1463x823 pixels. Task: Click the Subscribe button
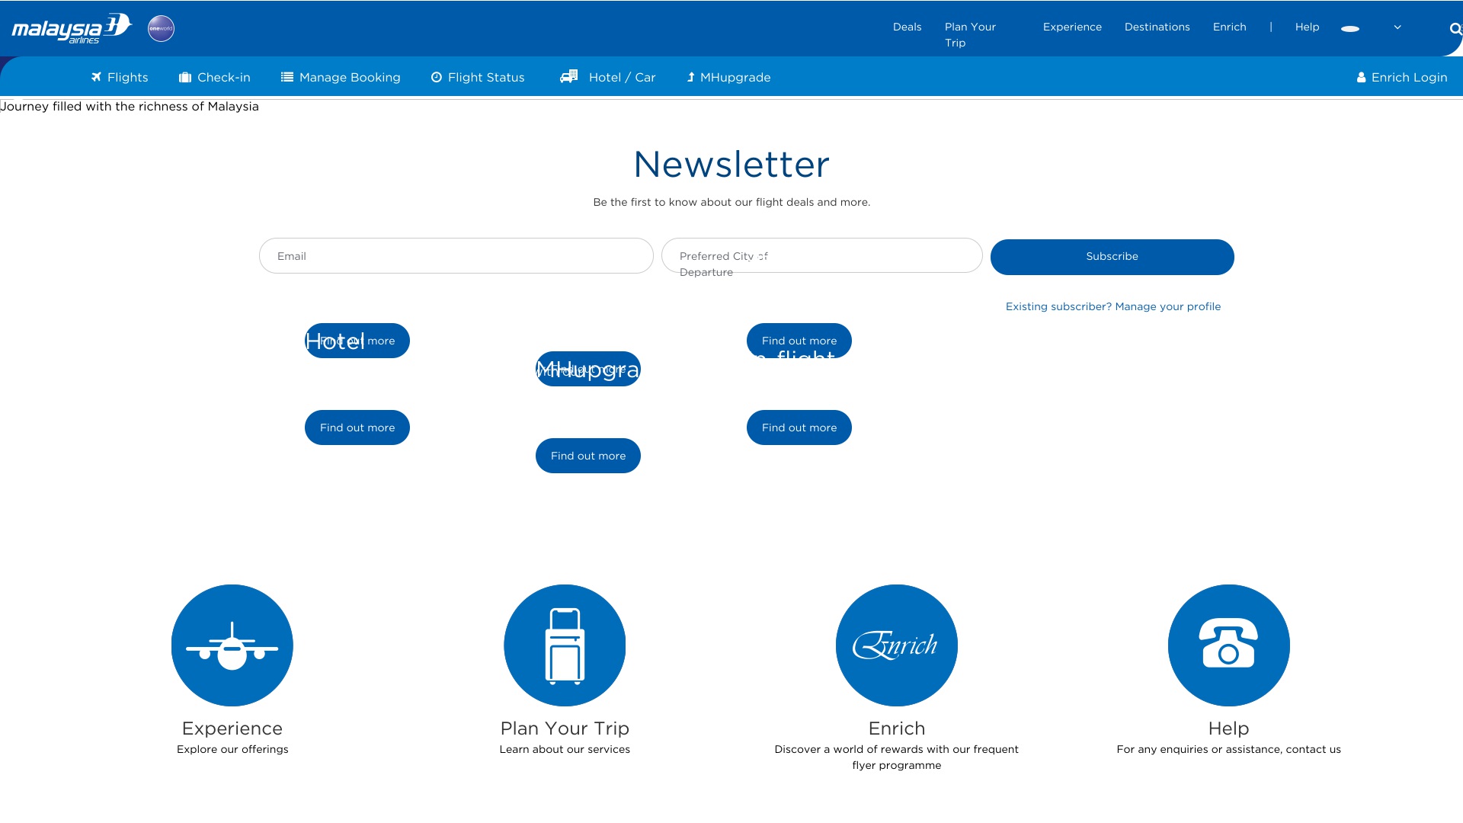pyautogui.click(x=1112, y=257)
